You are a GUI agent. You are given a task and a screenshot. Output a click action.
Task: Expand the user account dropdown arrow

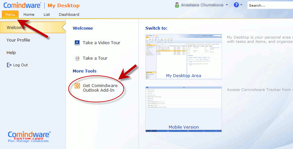coord(227,5)
